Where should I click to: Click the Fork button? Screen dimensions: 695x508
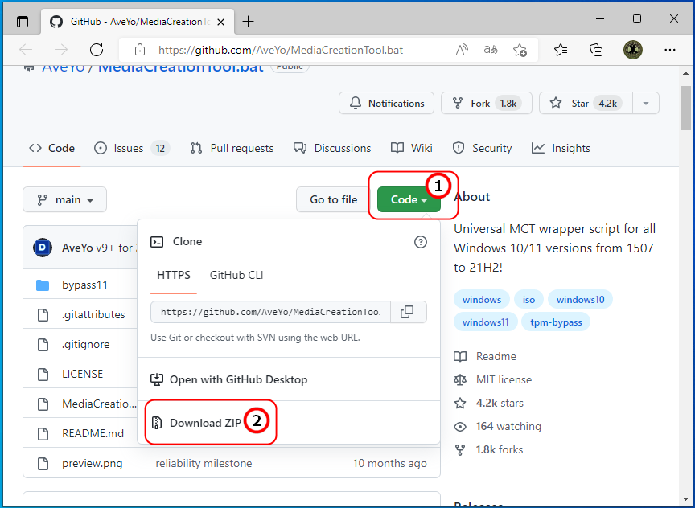click(x=486, y=103)
